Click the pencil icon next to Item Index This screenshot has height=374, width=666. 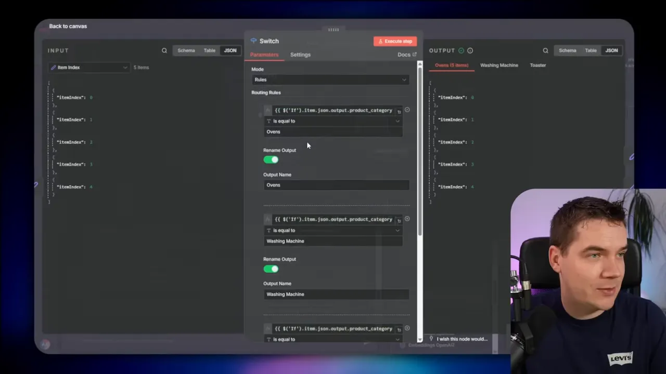tap(53, 67)
